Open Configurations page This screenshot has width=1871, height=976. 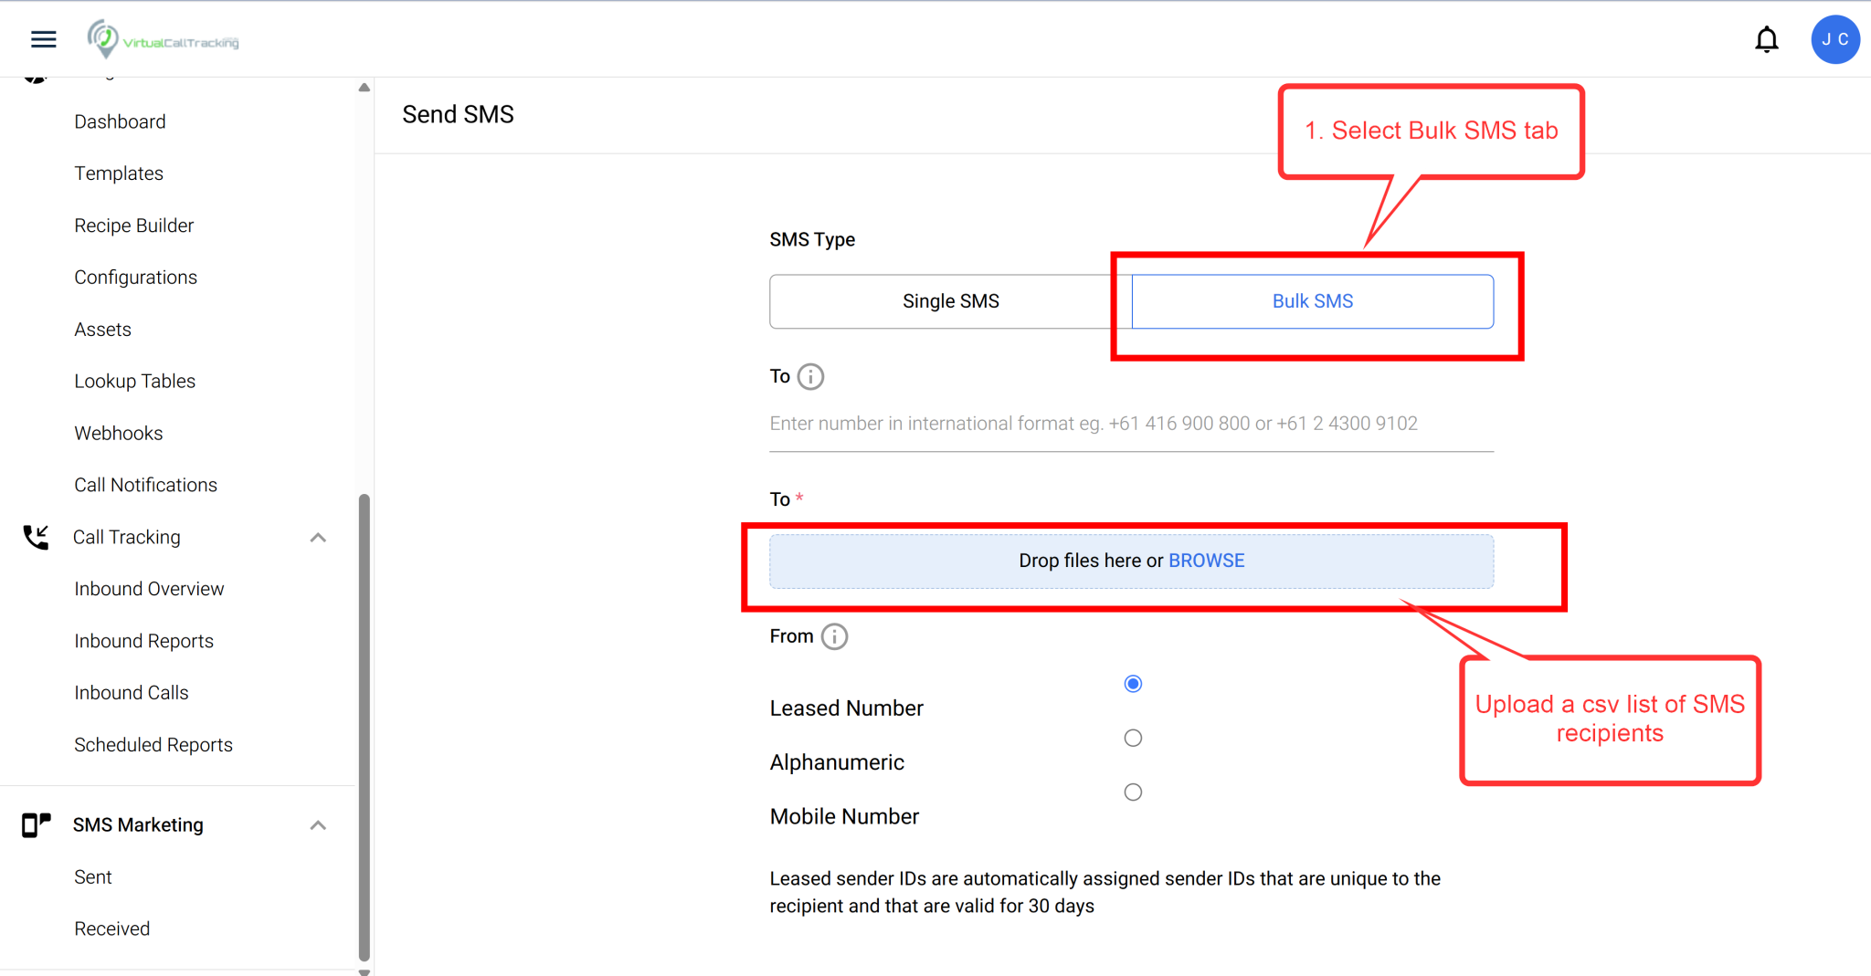pyautogui.click(x=136, y=278)
